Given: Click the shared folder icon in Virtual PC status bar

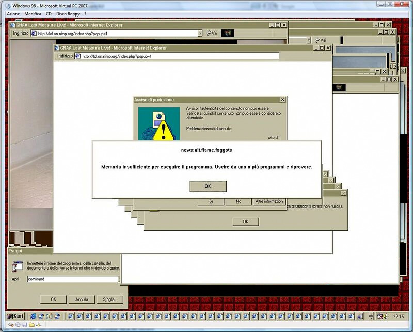Looking at the screenshot, I should 31,325.
